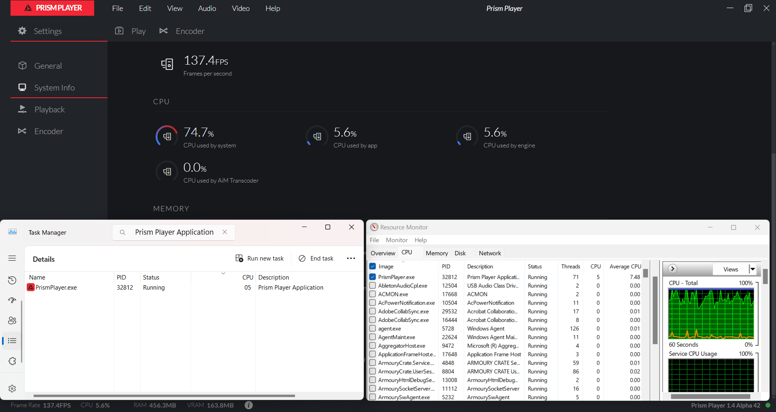Image resolution: width=776 pixels, height=412 pixels.
Task: Click the Play tab icon
Action: 119,31
